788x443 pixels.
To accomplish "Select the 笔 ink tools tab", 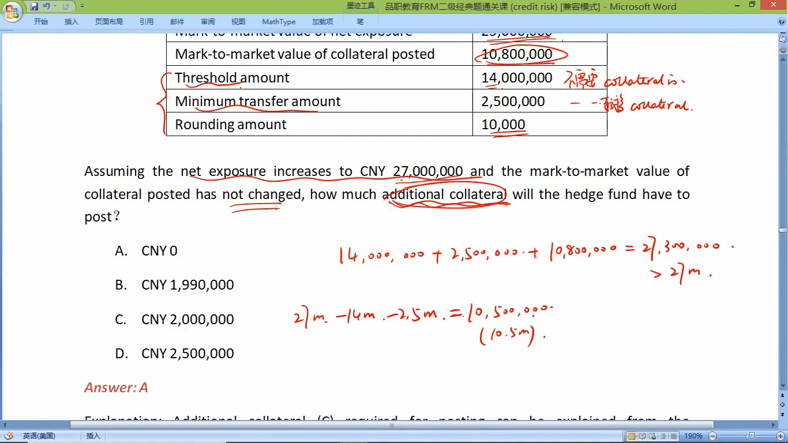I will tap(360, 21).
